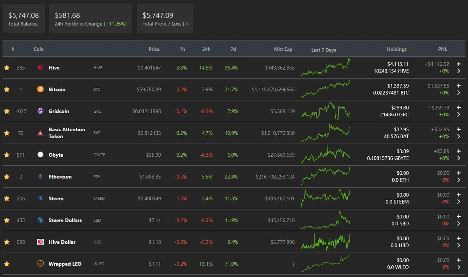Sort table by Holdings column header
The image size is (468, 277).
click(397, 49)
